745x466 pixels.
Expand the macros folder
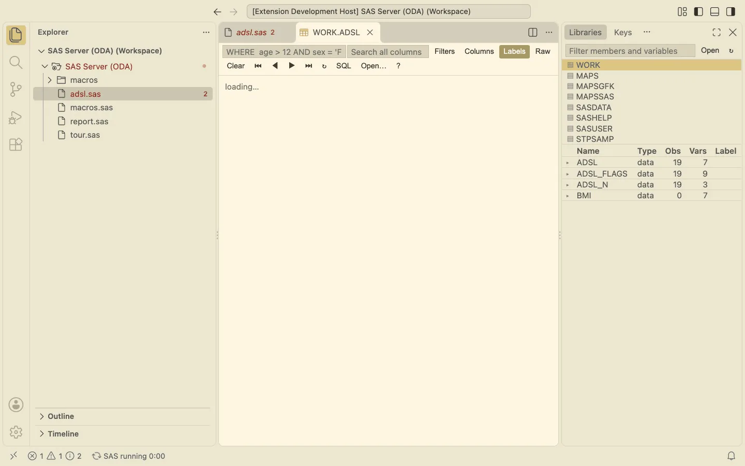click(x=50, y=80)
